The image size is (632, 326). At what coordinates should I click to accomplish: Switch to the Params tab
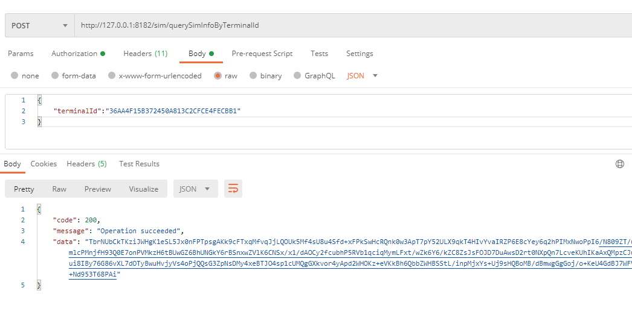point(21,54)
